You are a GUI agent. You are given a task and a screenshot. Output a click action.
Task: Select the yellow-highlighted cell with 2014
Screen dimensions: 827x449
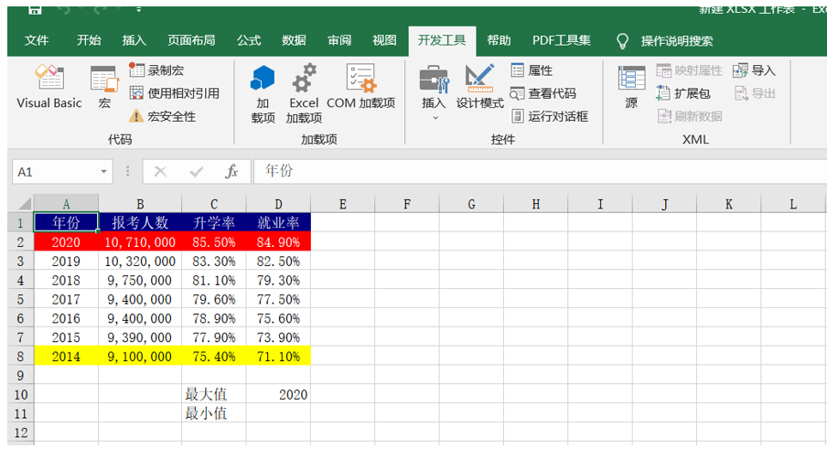[x=66, y=357]
